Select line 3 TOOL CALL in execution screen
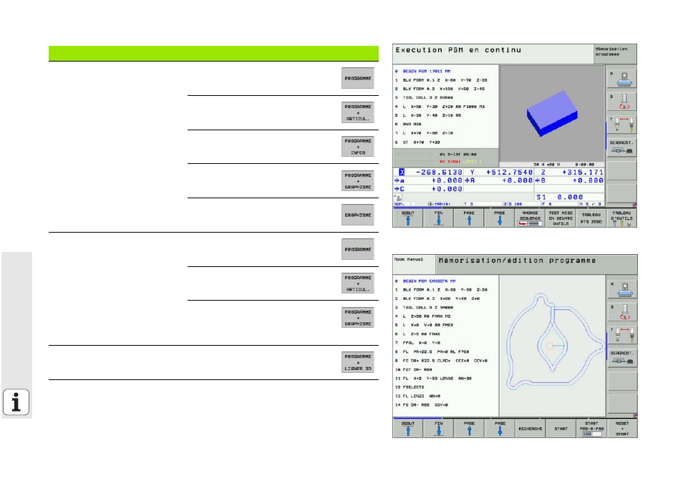The width and height of the screenshot is (683, 481). [x=424, y=97]
